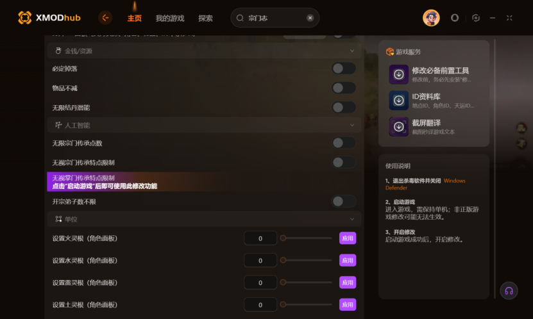Apply the 设置火灵根 value with 应用
Screen dimensions: 533x319
[348, 238]
